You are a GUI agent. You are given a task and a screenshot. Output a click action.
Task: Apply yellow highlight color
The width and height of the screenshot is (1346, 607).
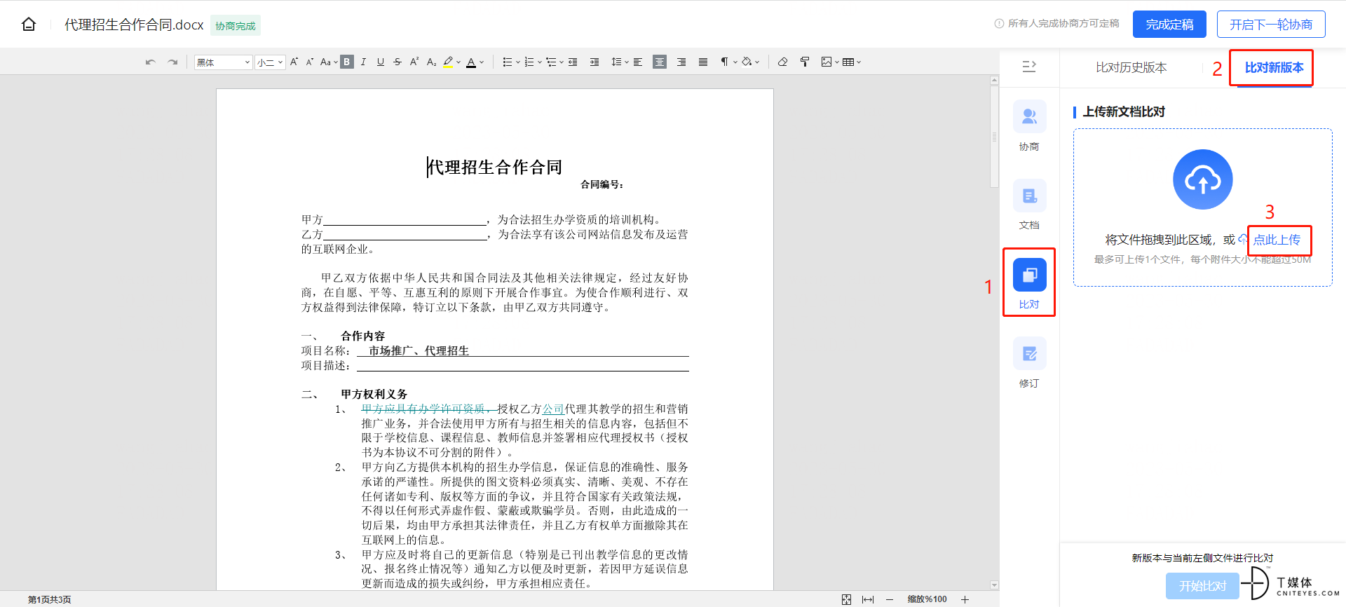click(x=448, y=62)
